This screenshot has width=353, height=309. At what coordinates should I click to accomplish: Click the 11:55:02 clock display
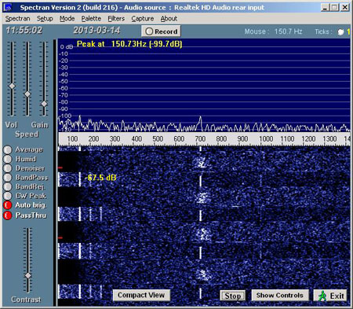[24, 31]
